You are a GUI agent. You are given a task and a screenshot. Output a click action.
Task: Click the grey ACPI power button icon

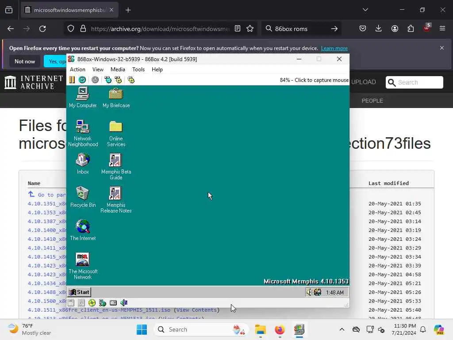(x=95, y=80)
